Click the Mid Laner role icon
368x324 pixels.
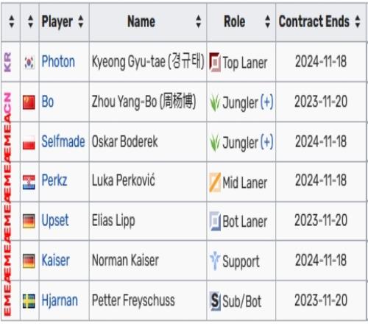215,182
